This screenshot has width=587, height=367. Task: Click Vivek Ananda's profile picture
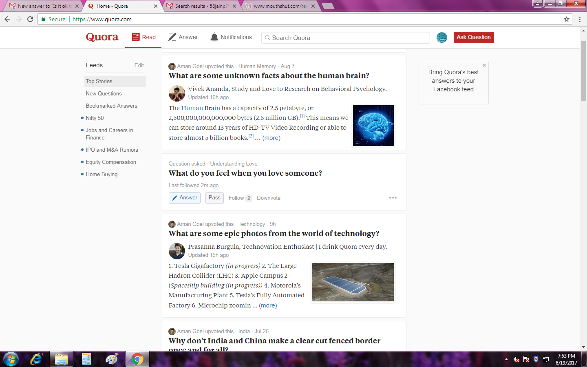[177, 93]
